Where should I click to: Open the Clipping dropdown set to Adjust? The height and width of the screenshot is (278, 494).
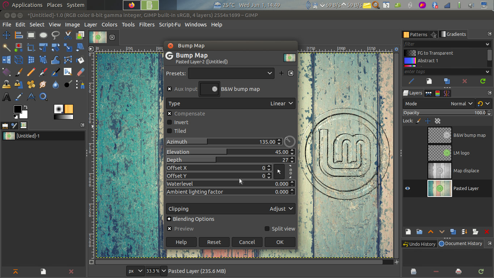pos(231,209)
